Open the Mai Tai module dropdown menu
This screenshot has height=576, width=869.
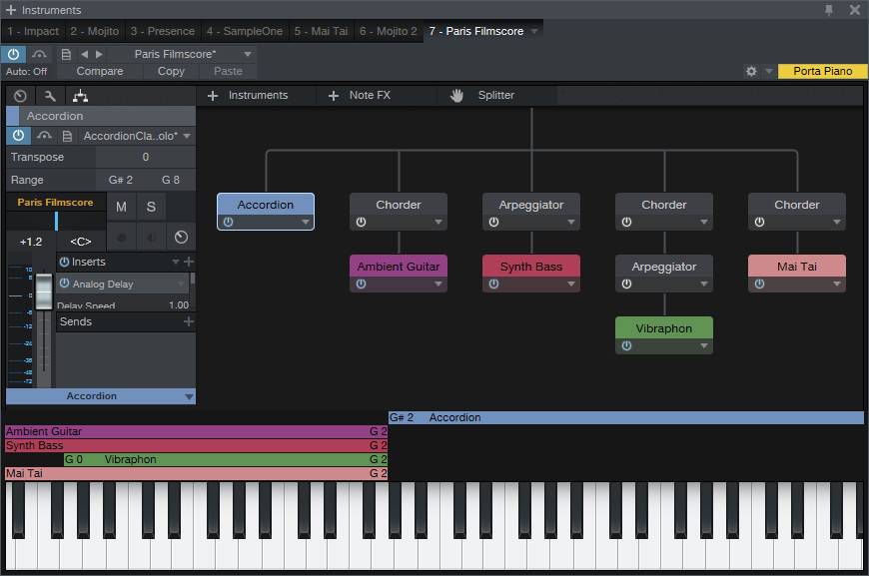(836, 285)
